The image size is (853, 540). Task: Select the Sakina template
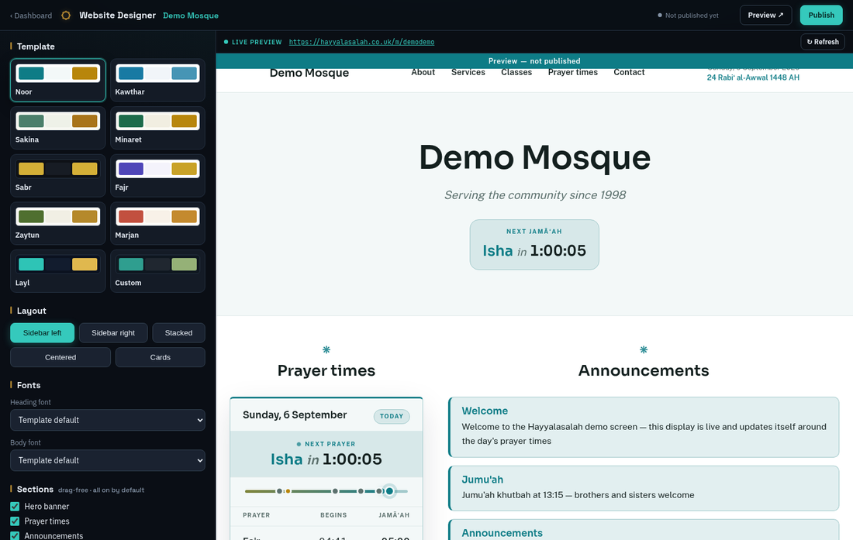pyautogui.click(x=57, y=128)
